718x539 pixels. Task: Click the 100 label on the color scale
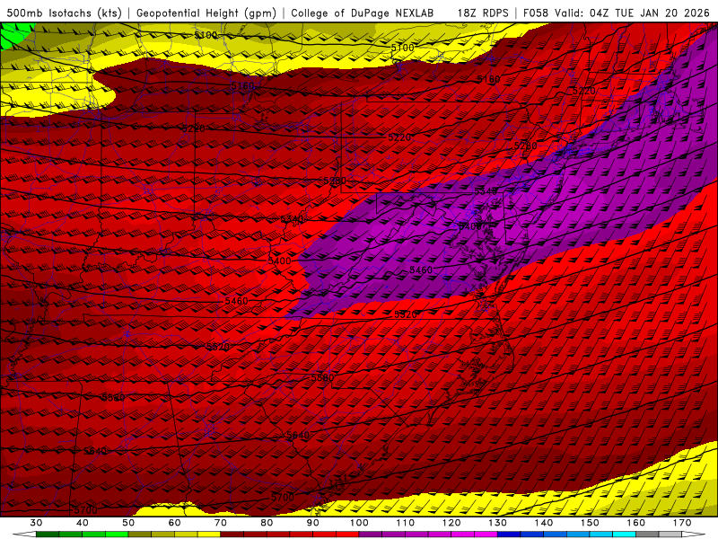[x=359, y=523]
